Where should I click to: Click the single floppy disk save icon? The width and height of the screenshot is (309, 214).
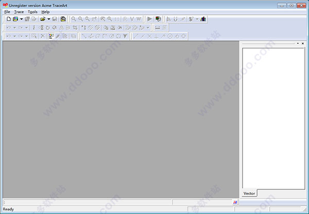(55, 19)
